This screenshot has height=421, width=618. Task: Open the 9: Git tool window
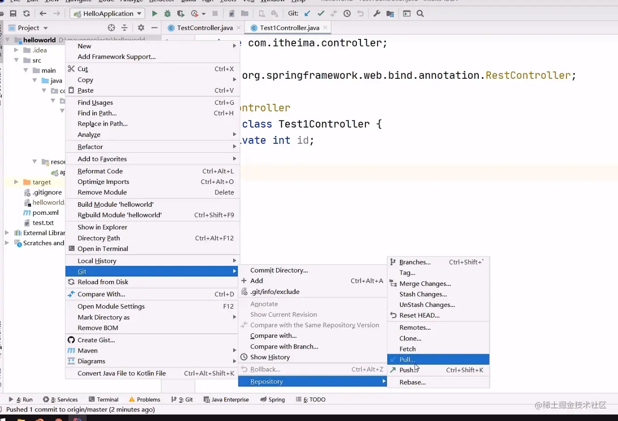pos(182,400)
